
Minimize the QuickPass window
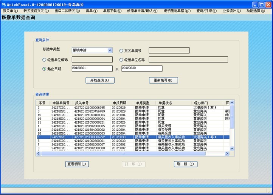(x=255, y=4)
